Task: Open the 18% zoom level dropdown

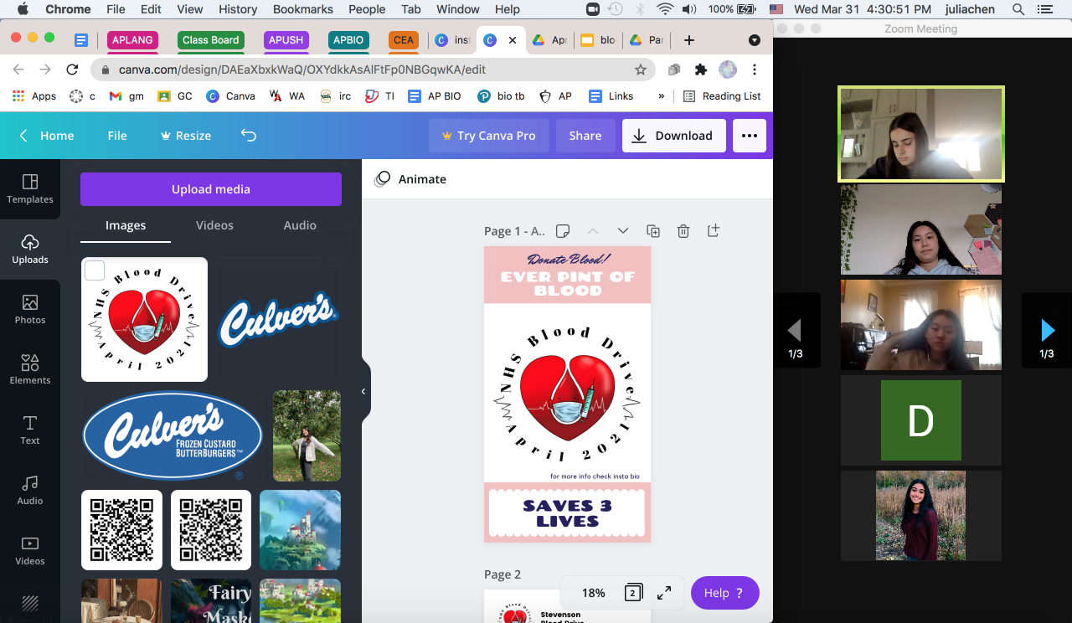Action: click(594, 593)
